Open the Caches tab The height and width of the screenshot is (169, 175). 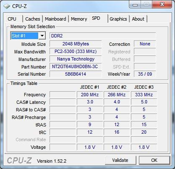pos(33,19)
